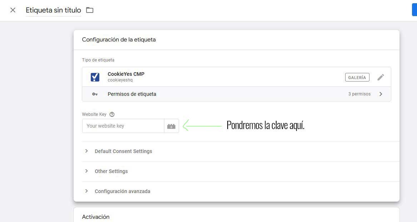This screenshot has width=417, height=222.
Task: Open the 'Permisos de etiqueta' row label
Action: point(132,94)
